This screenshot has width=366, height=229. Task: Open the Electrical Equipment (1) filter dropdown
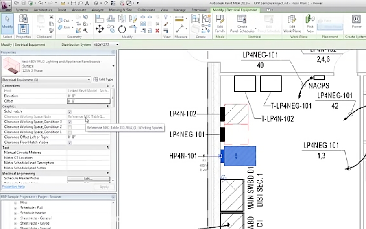click(x=46, y=80)
